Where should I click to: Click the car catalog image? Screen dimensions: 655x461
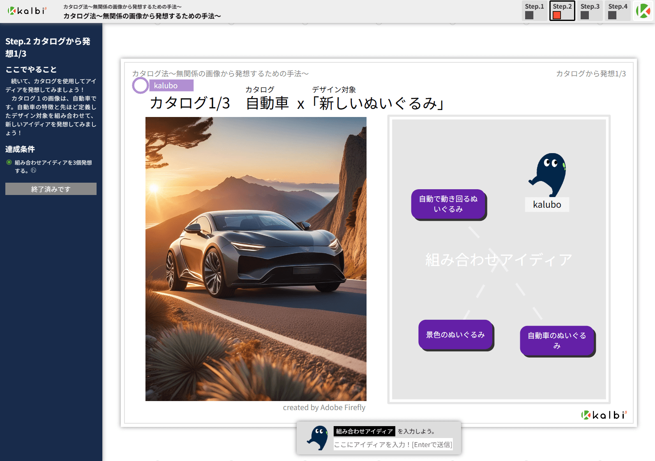256,259
